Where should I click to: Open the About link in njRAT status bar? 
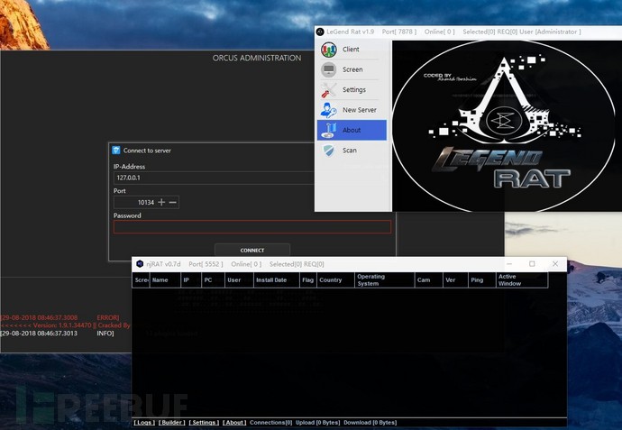[x=234, y=423]
